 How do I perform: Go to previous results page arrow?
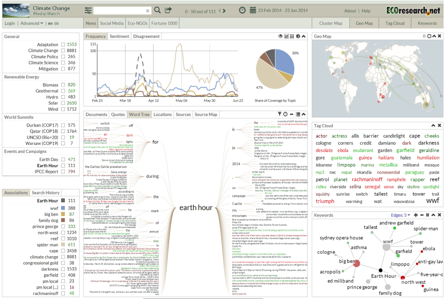tap(220, 11)
